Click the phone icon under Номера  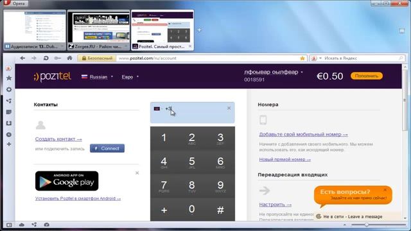pos(263,120)
